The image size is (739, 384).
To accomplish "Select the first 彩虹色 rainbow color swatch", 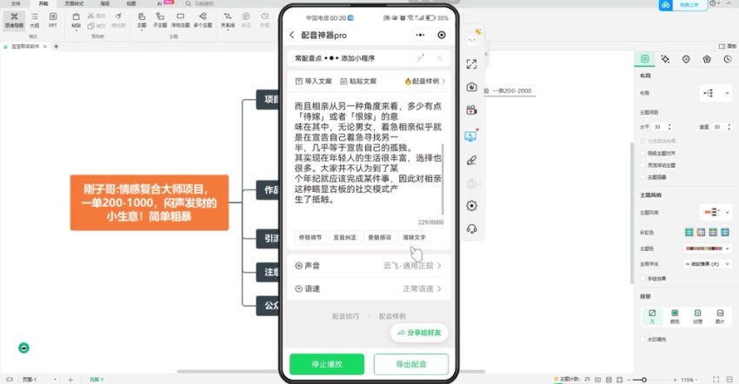I will click(x=689, y=232).
